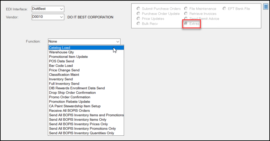Image resolution: width=270 pixels, height=141 pixels.
Task: Expand the Vendor D0010 dropdown
Action: [61, 17]
